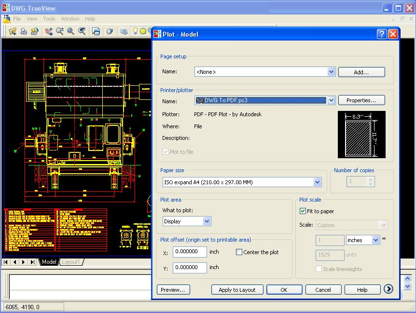Select the Zoom Window tool
The height and width of the screenshot is (313, 416).
[x=70, y=31]
